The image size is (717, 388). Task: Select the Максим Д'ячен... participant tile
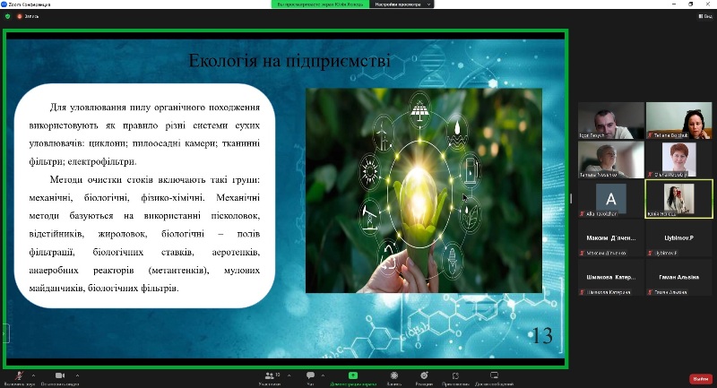coord(611,237)
